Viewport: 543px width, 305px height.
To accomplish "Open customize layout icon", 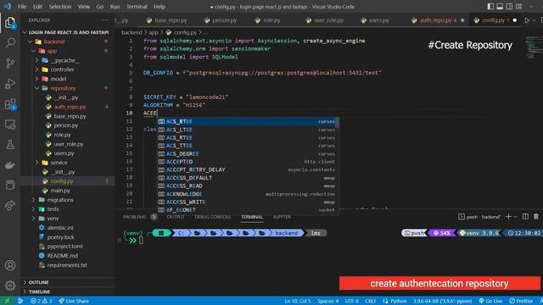I will (518, 7).
